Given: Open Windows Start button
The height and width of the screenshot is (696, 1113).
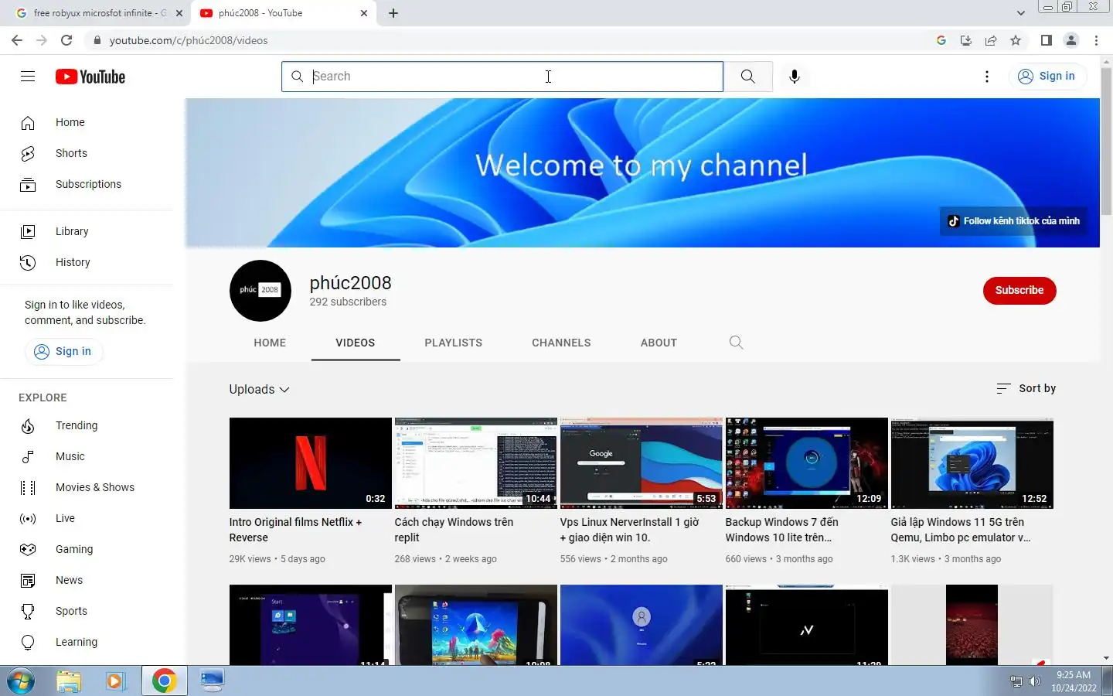Looking at the screenshot, I should click(20, 681).
